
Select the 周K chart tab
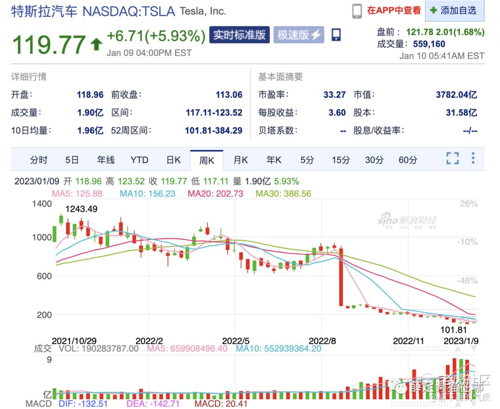point(206,160)
